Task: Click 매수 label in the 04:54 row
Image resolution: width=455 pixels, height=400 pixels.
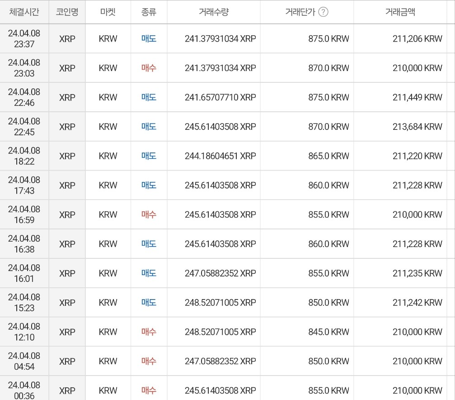Action: [149, 362]
